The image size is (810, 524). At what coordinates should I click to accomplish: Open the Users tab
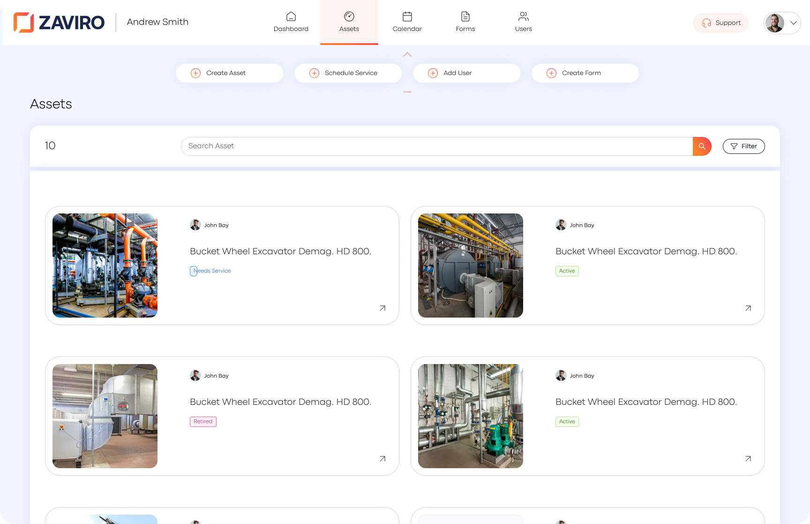click(x=524, y=22)
